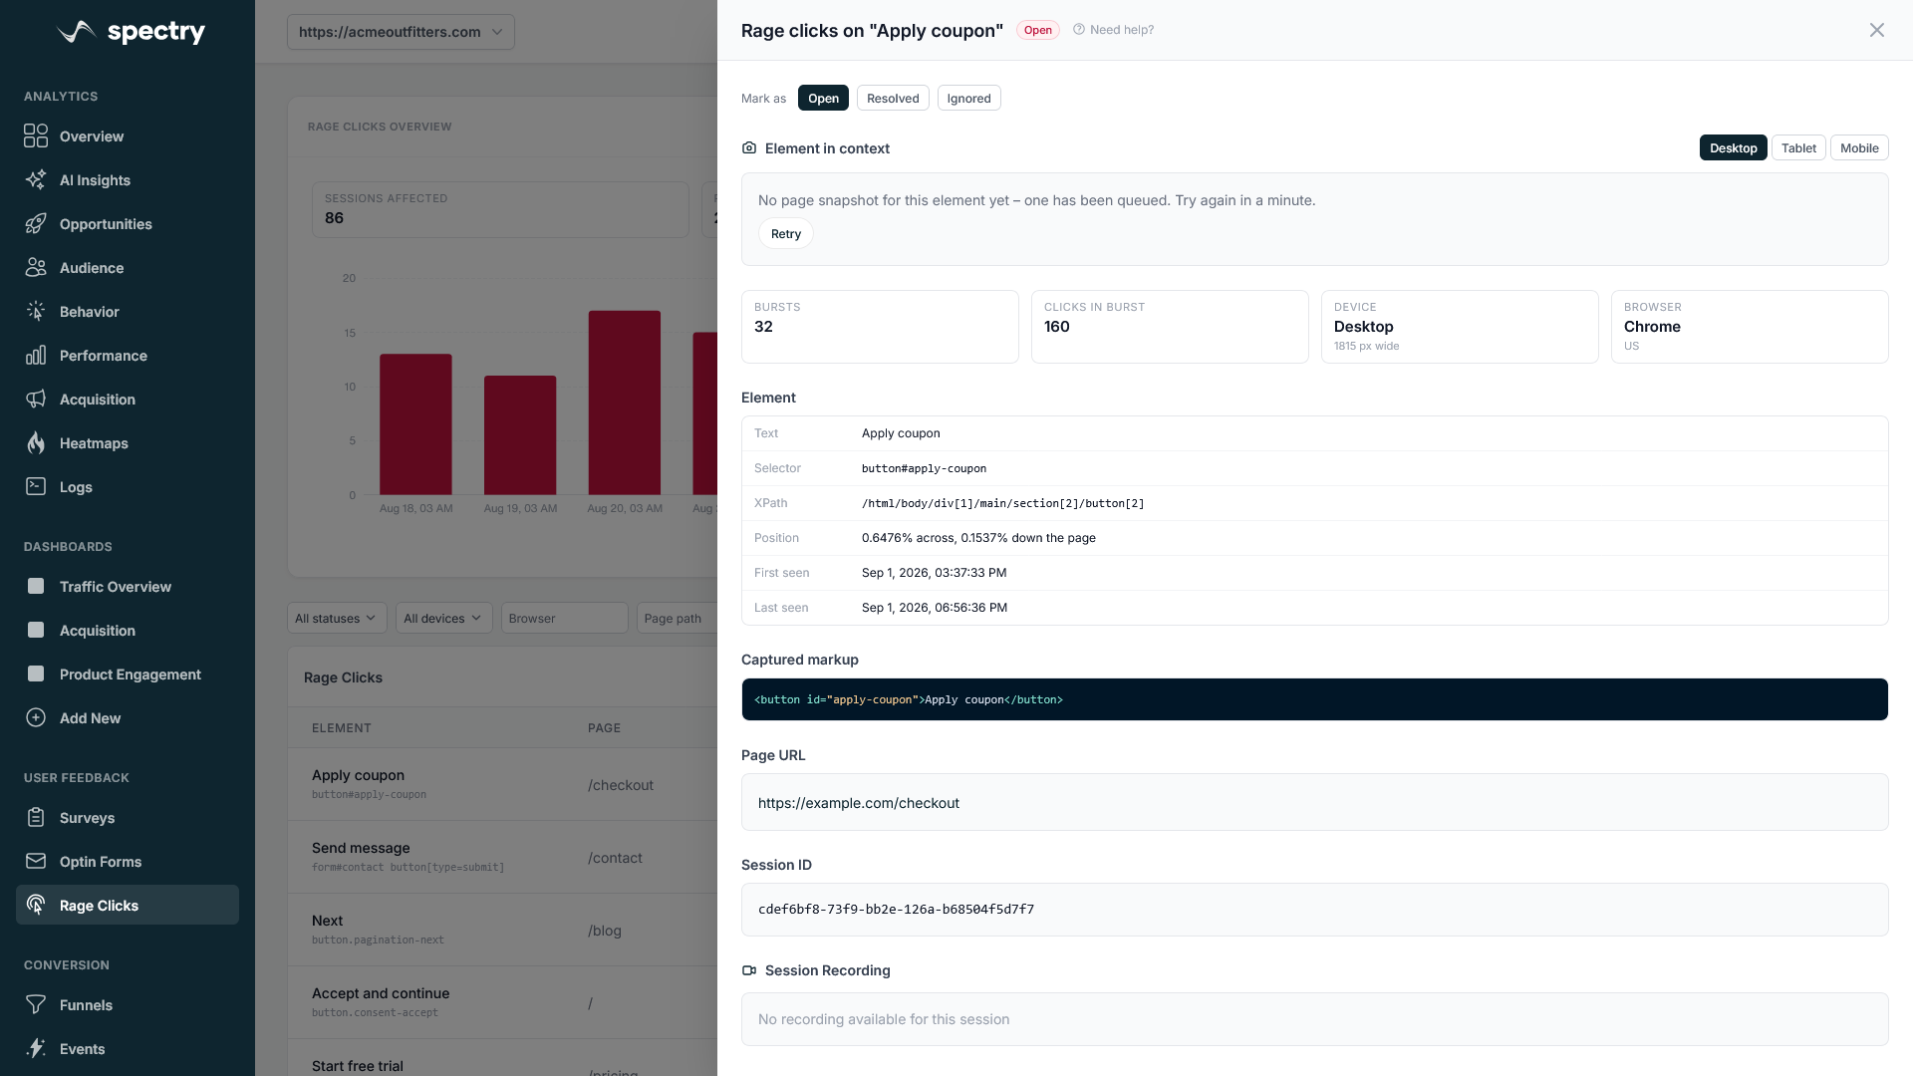This screenshot has width=1913, height=1076.
Task: Open the Funnels filter icon
Action: [x=36, y=1005]
